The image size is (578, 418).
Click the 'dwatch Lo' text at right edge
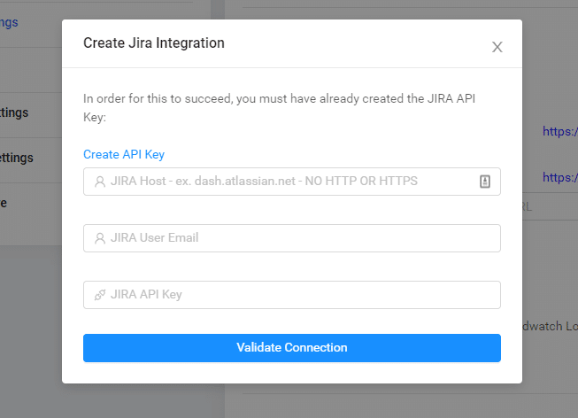[x=550, y=326]
